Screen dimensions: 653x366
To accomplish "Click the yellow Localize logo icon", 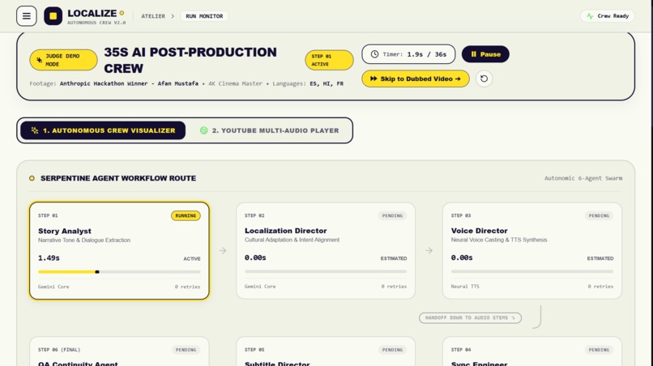I will (x=53, y=16).
